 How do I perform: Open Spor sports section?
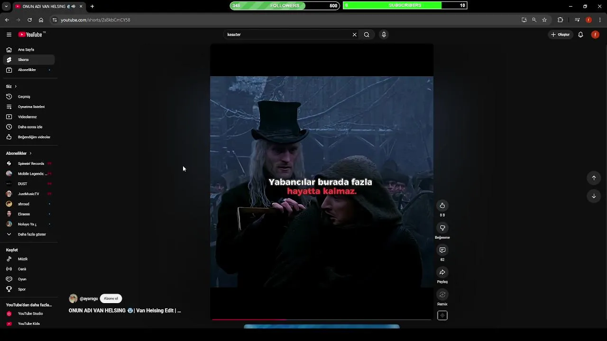tap(29, 289)
